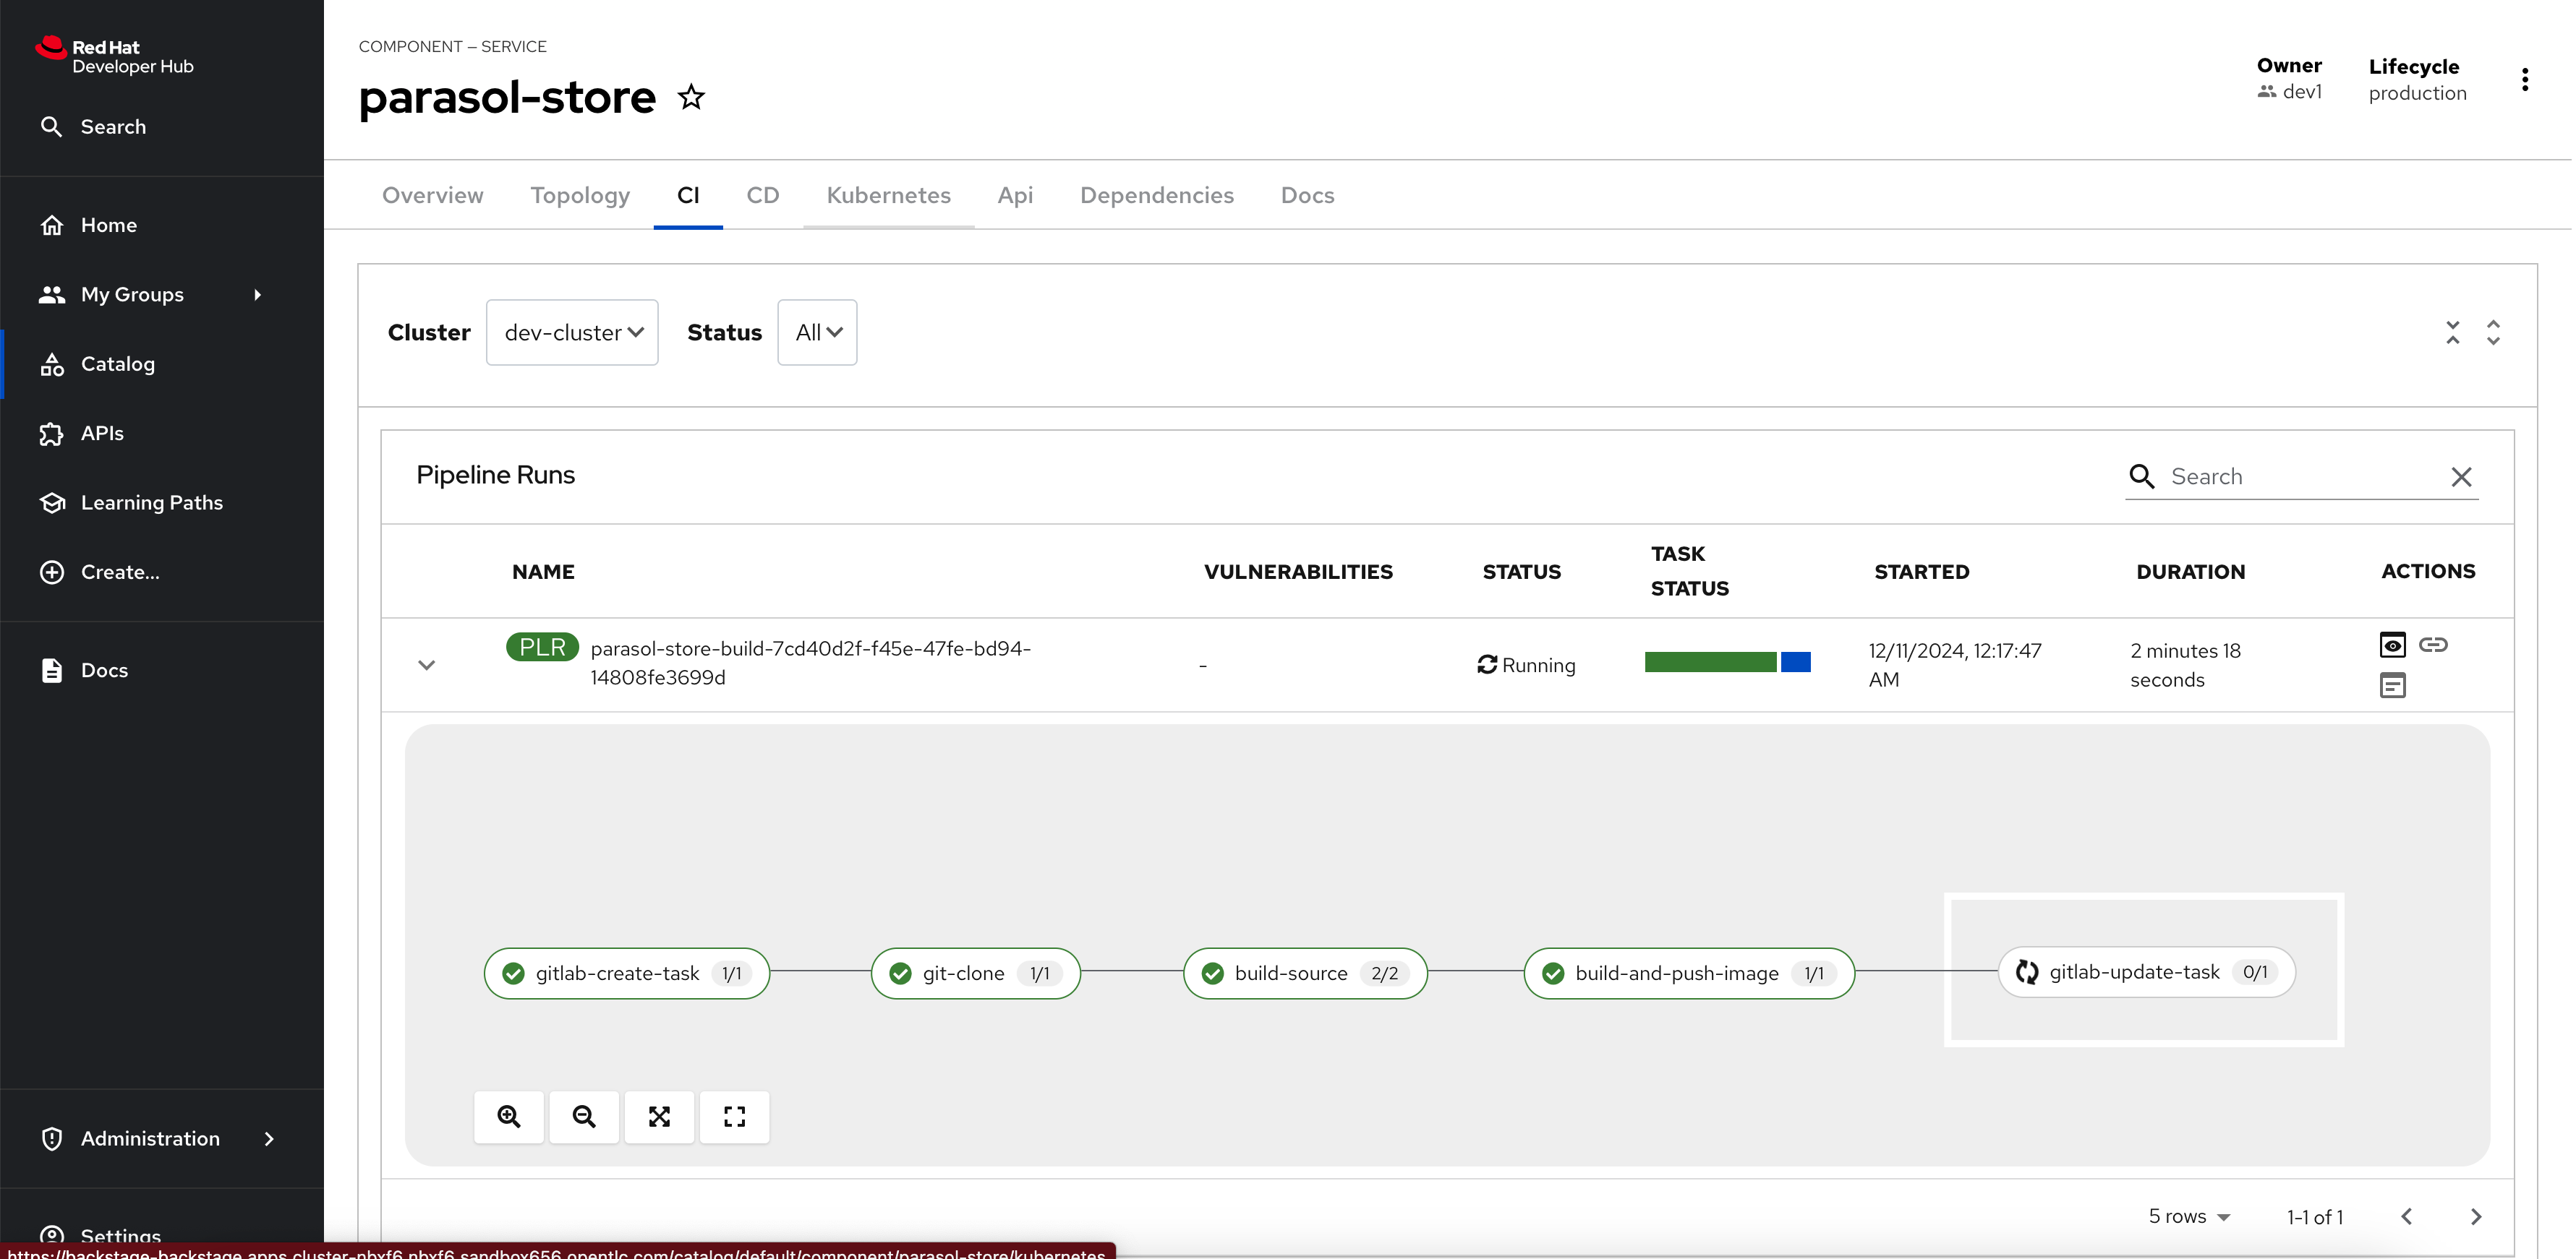This screenshot has width=2576, height=1259.
Task: Toggle the pipeline run row expander
Action: point(427,665)
